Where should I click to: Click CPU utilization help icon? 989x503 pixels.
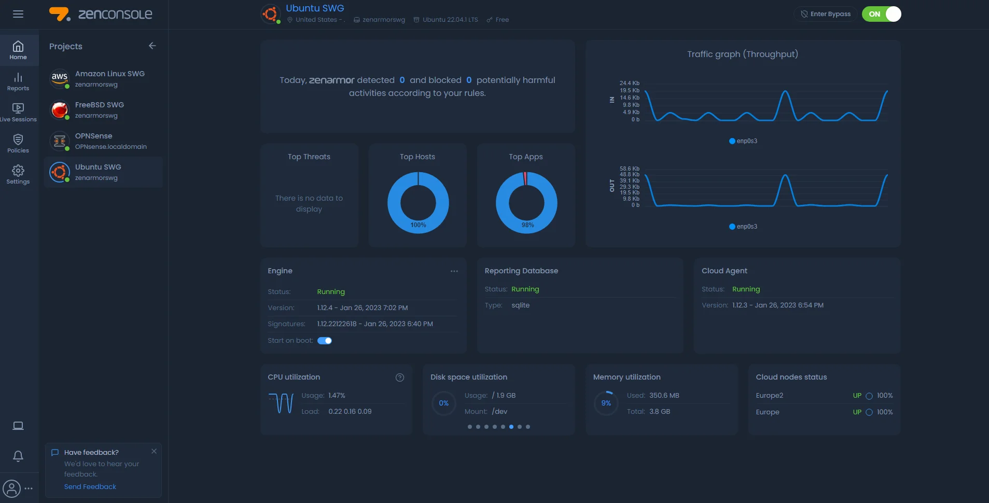tap(400, 378)
